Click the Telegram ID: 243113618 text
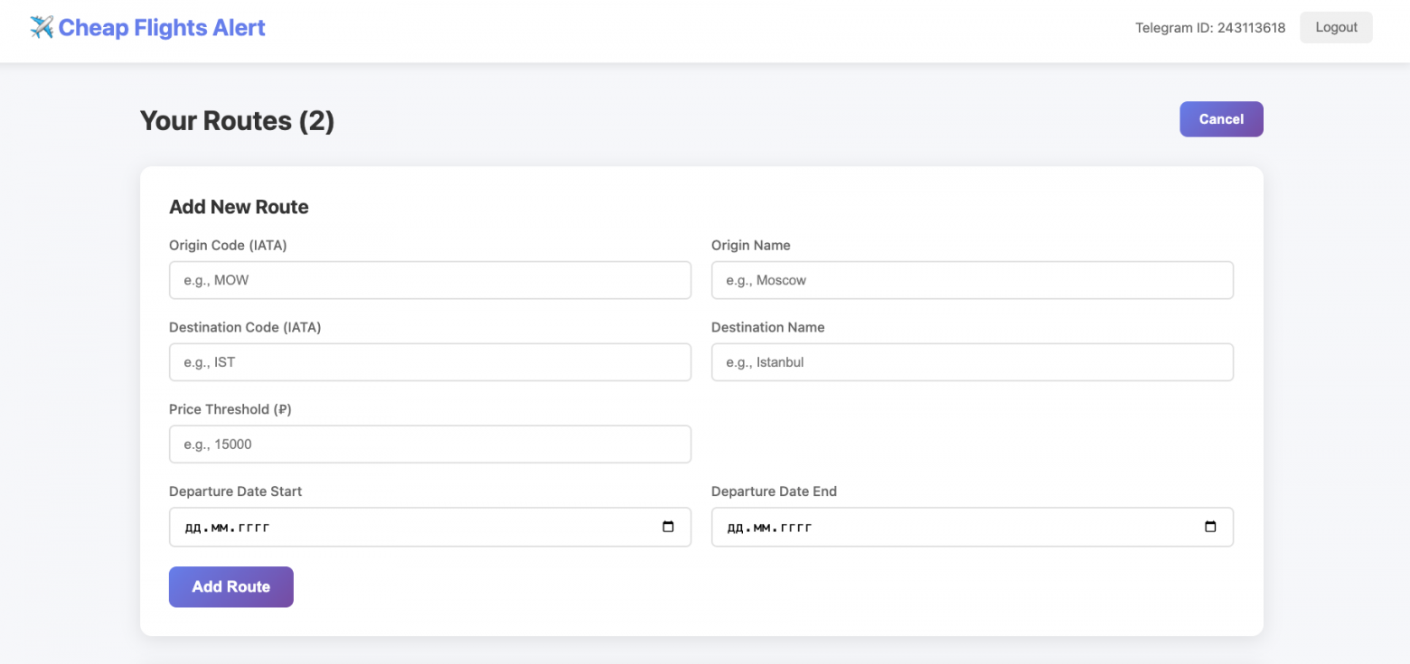Screen dimensions: 1410x664 (1210, 28)
